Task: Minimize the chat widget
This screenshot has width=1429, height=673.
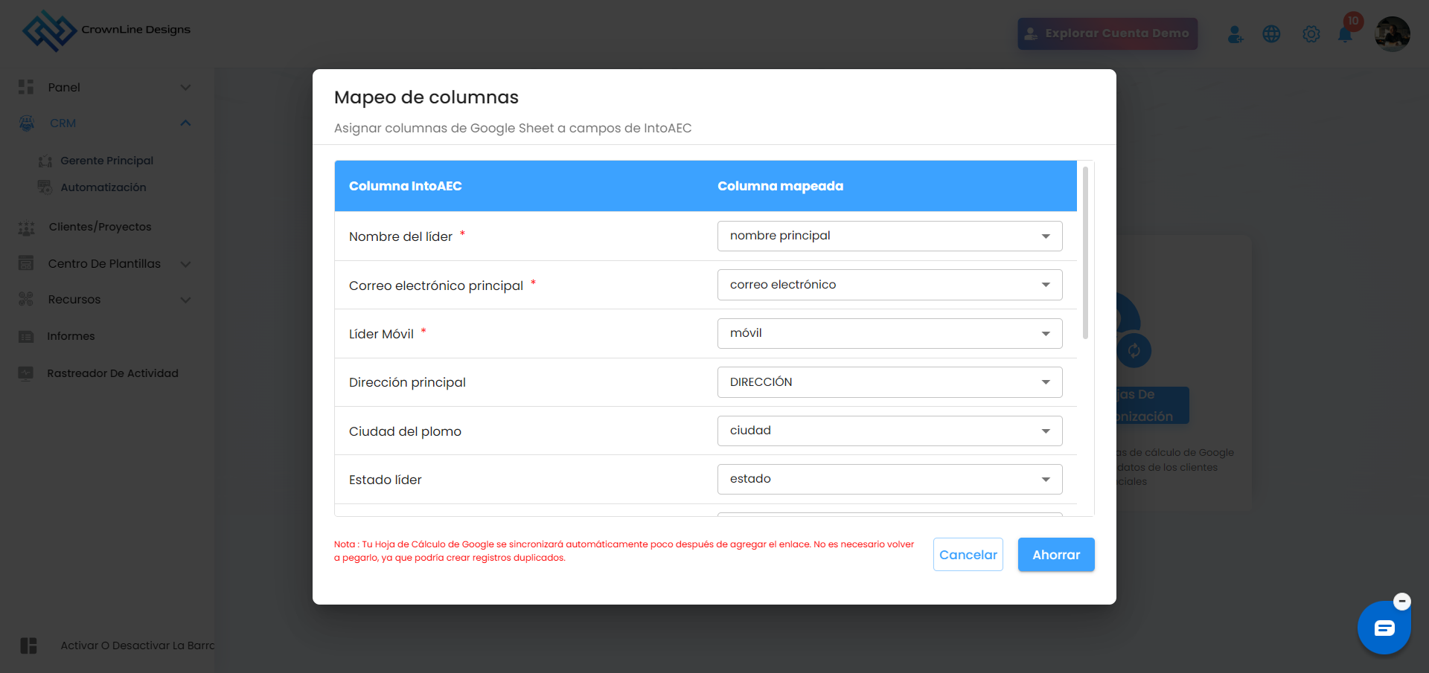Action: pyautogui.click(x=1402, y=601)
